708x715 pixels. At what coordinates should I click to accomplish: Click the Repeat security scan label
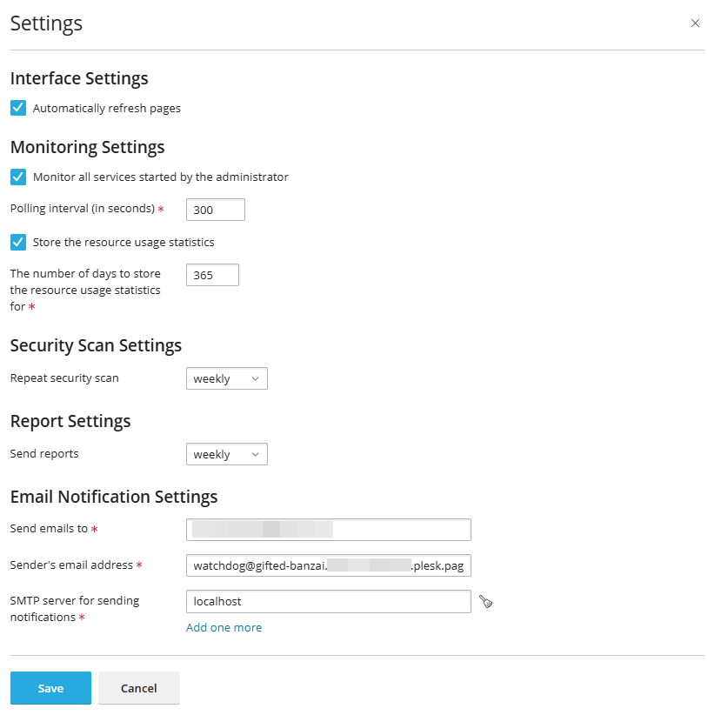(x=64, y=378)
